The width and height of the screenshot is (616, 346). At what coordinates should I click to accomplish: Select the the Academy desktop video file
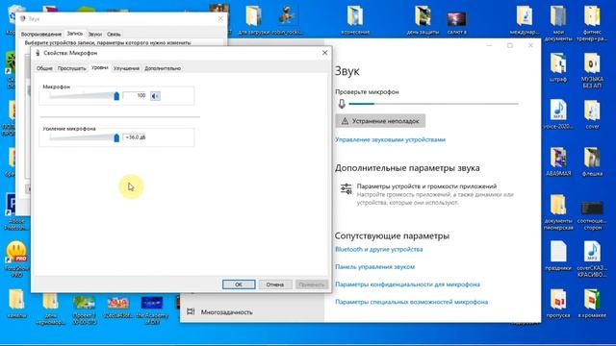[152, 309]
